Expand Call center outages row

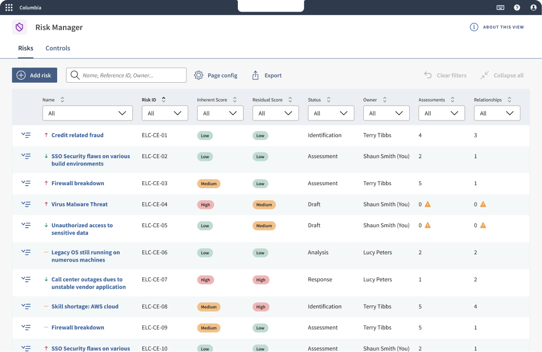coord(26,279)
